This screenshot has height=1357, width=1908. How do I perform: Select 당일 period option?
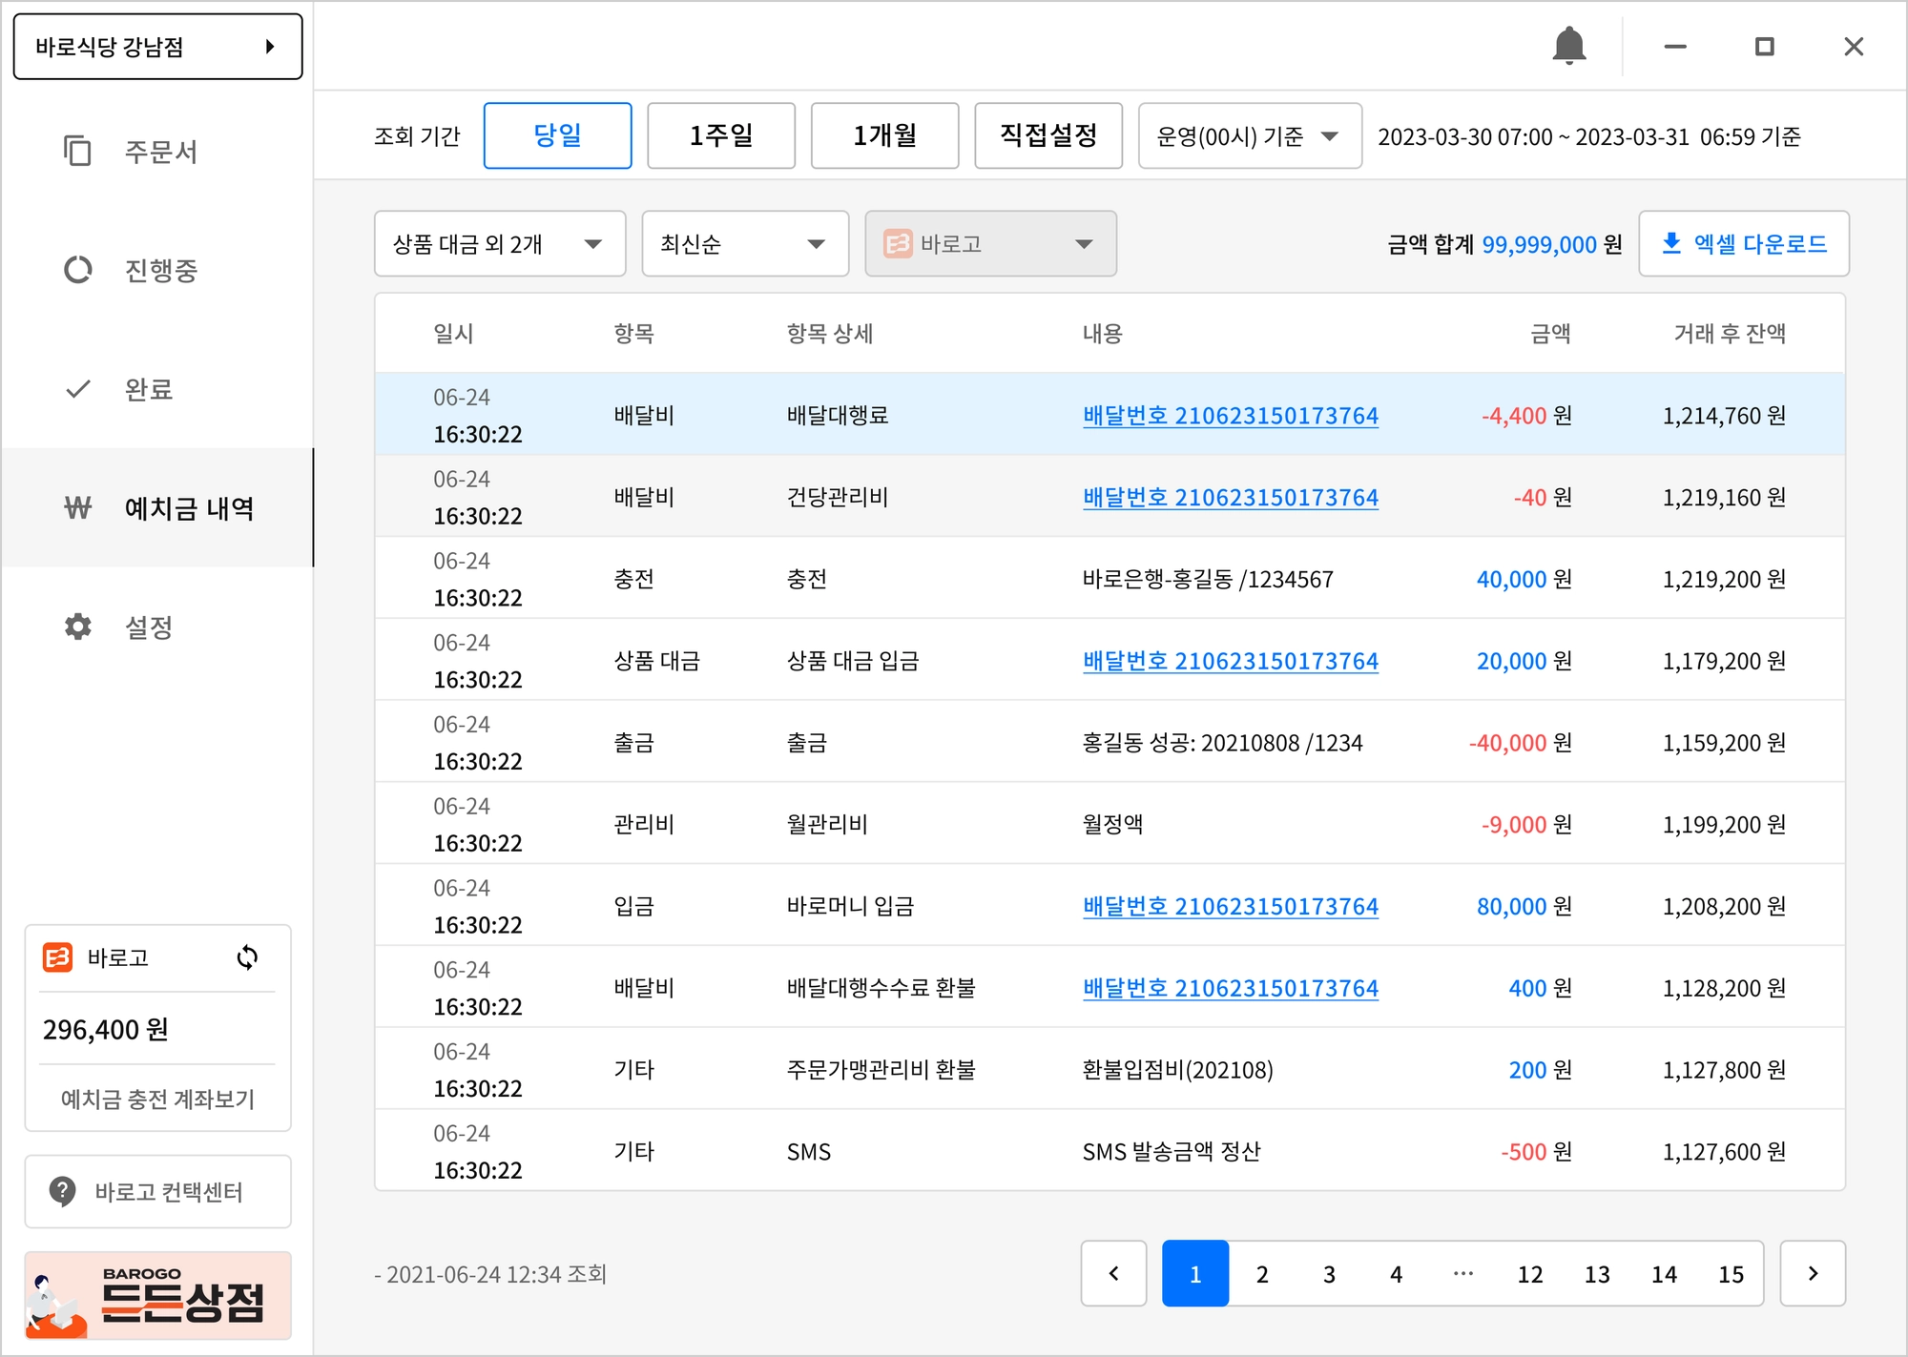[557, 135]
